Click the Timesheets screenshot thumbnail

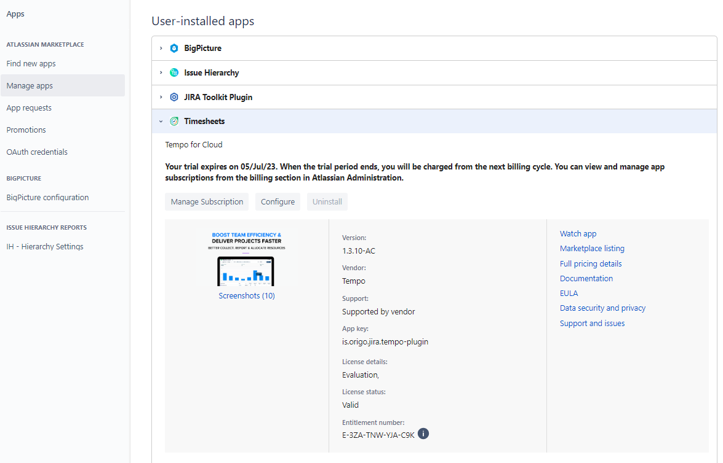(247, 259)
